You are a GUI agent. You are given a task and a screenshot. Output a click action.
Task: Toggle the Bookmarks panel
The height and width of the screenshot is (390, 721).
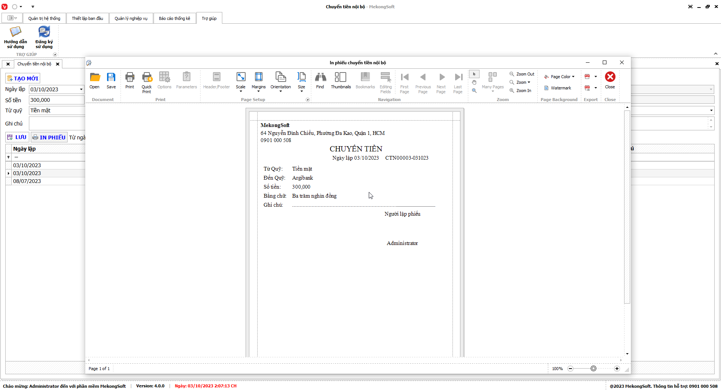click(365, 80)
